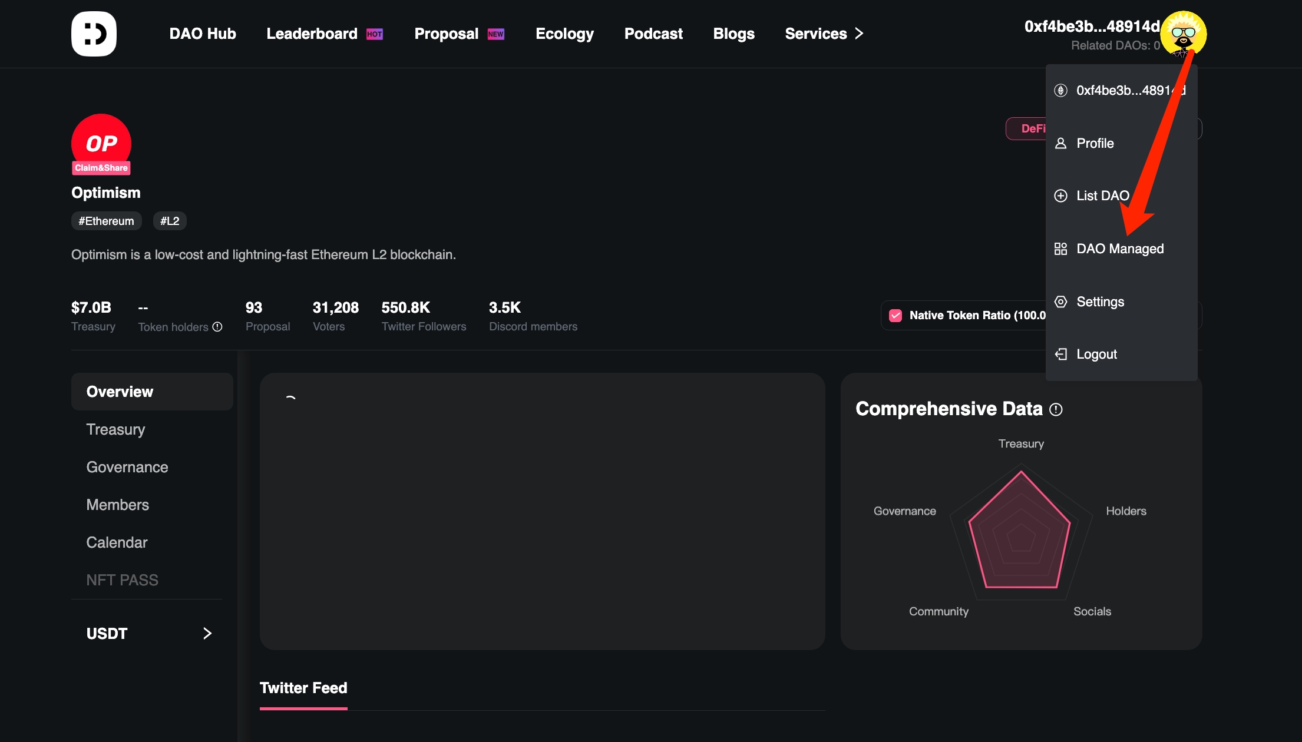Click the Settings gear icon
The image size is (1302, 742).
click(1060, 302)
